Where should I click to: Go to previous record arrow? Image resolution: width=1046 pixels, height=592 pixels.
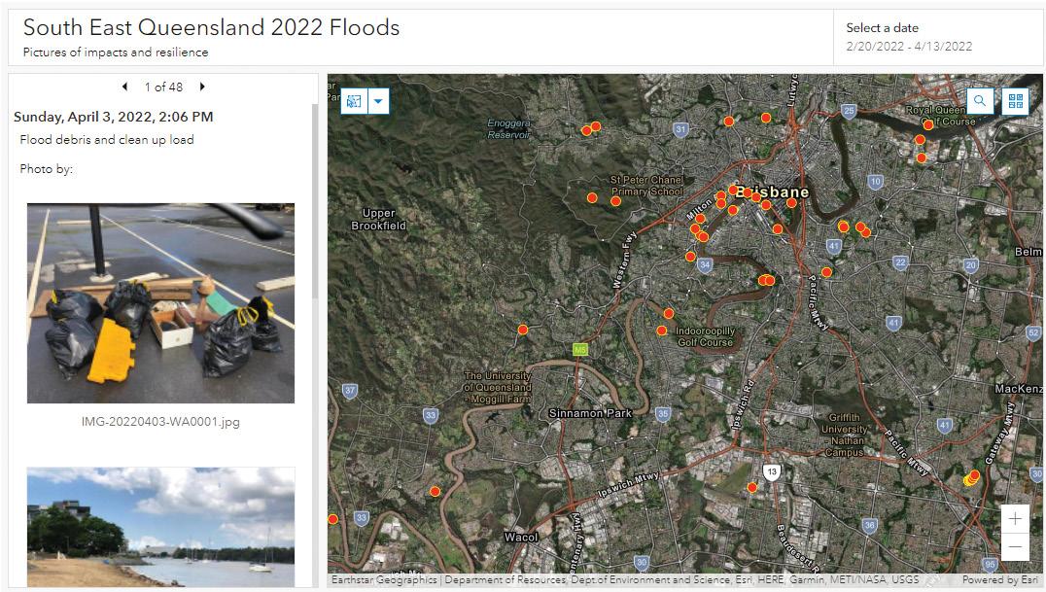pyautogui.click(x=124, y=87)
